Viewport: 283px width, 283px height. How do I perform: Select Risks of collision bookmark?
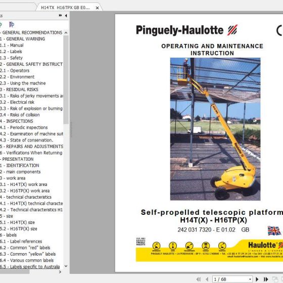pyautogui.click(x=20, y=115)
